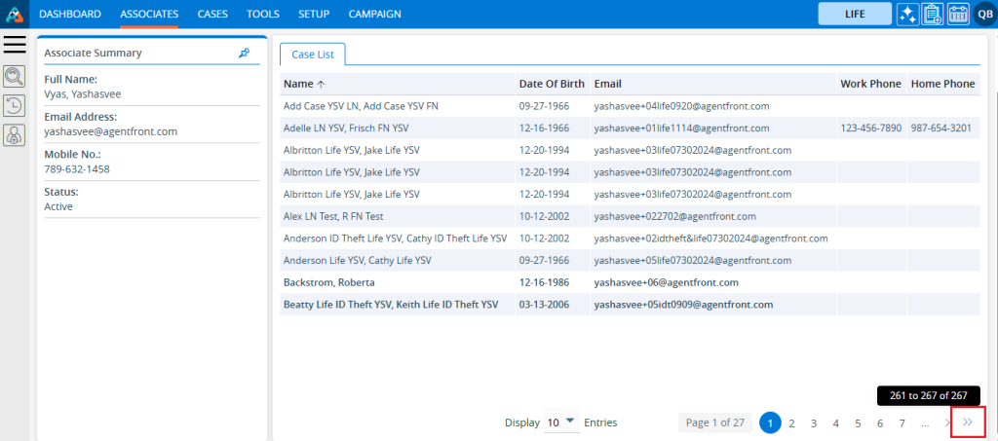This screenshot has width=998, height=441.
Task: Click the add associate person icon
Action: pyautogui.click(x=15, y=136)
